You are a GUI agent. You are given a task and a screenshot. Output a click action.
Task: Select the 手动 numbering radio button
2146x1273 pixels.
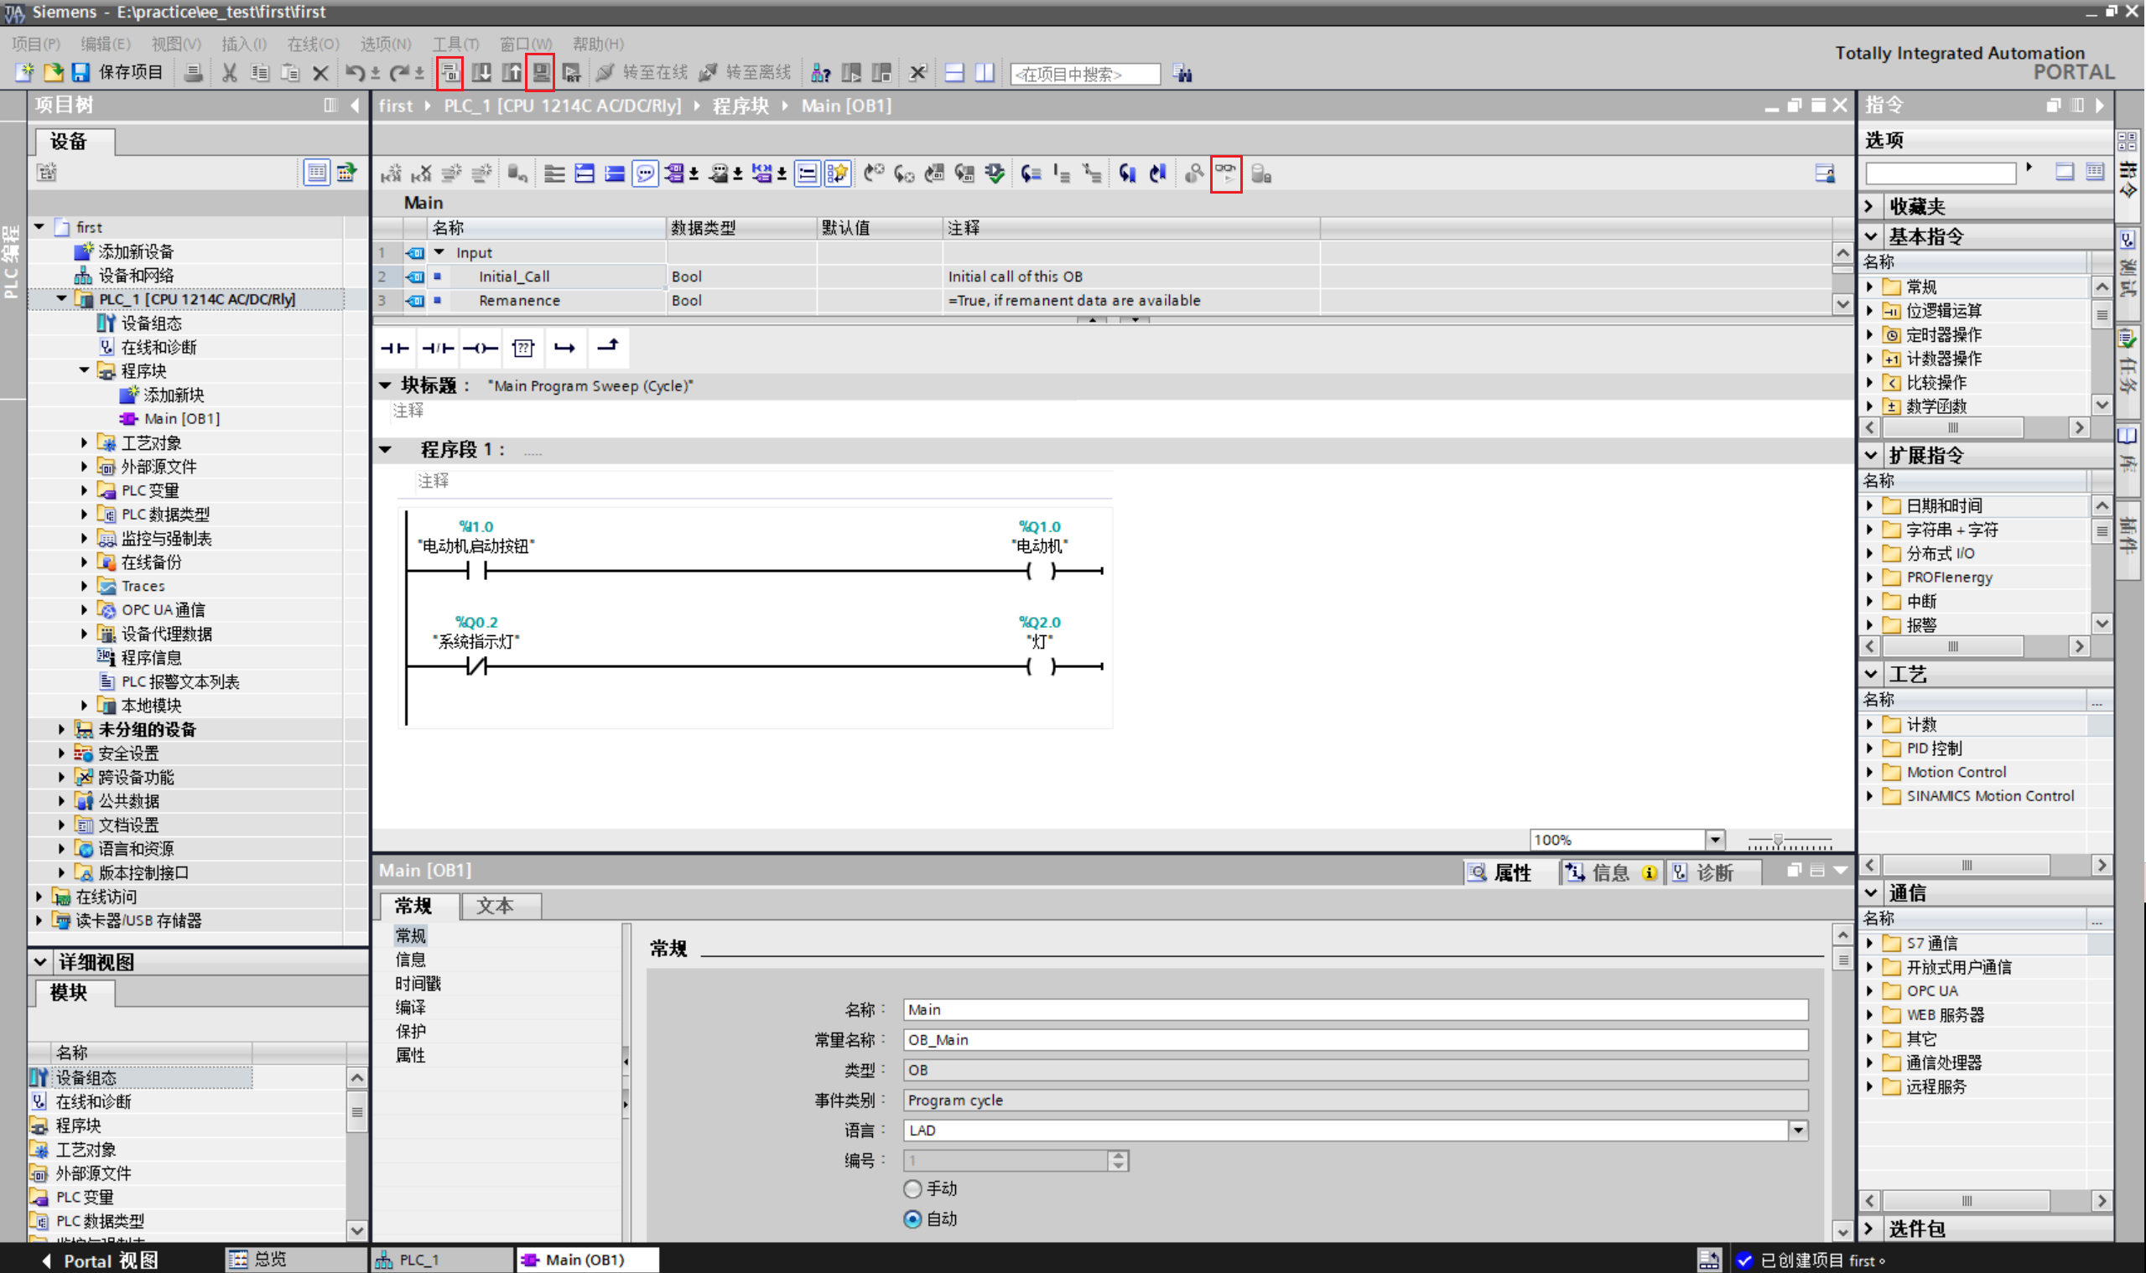[912, 1188]
